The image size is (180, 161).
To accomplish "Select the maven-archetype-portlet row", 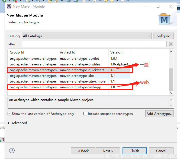I will [69, 59].
